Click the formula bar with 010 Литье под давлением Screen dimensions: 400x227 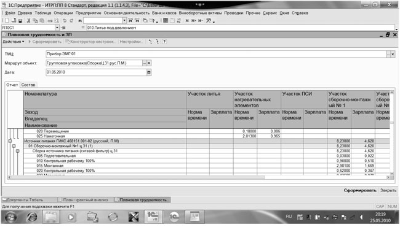[x=241, y=28]
